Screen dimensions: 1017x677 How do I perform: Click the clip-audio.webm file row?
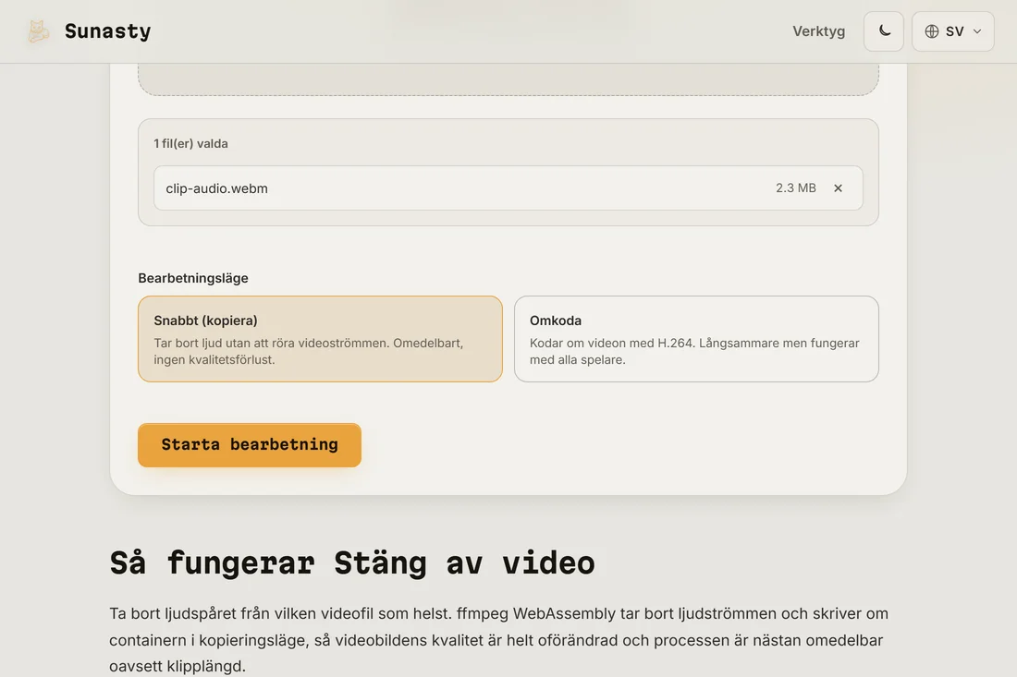508,187
